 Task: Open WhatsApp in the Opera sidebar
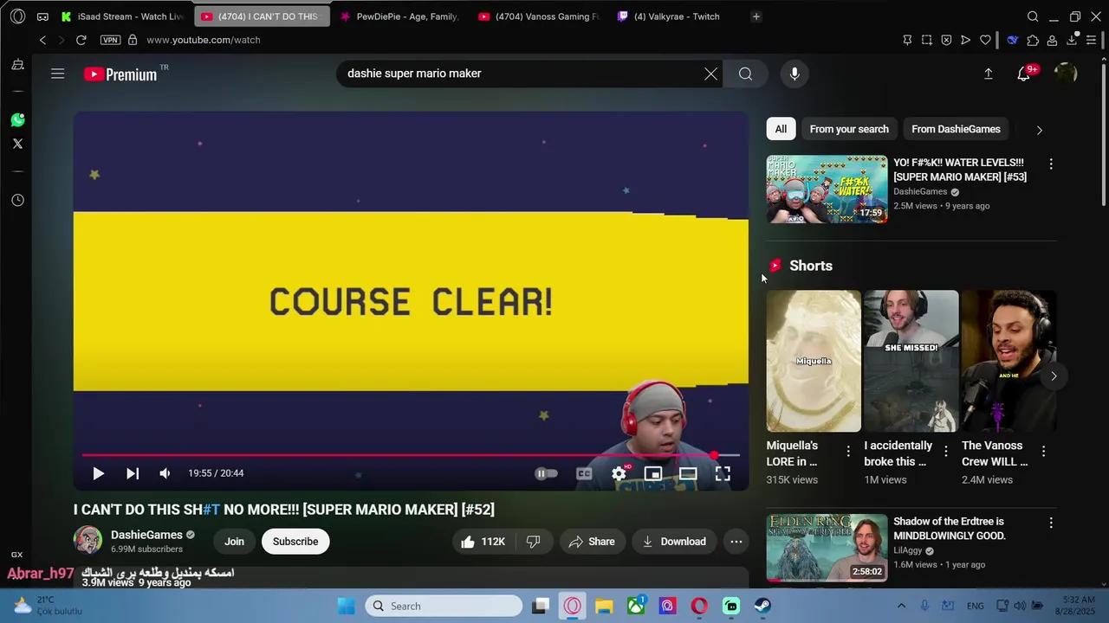[x=17, y=120]
